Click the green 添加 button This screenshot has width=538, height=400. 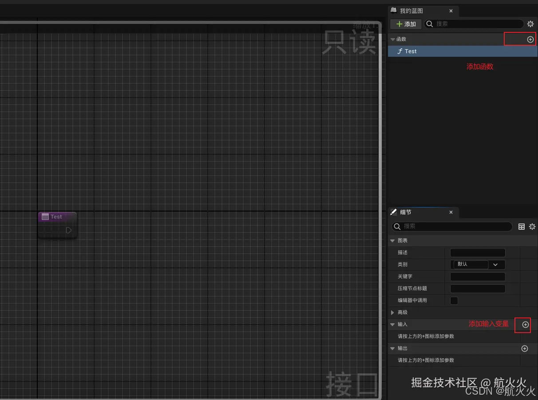tap(406, 24)
